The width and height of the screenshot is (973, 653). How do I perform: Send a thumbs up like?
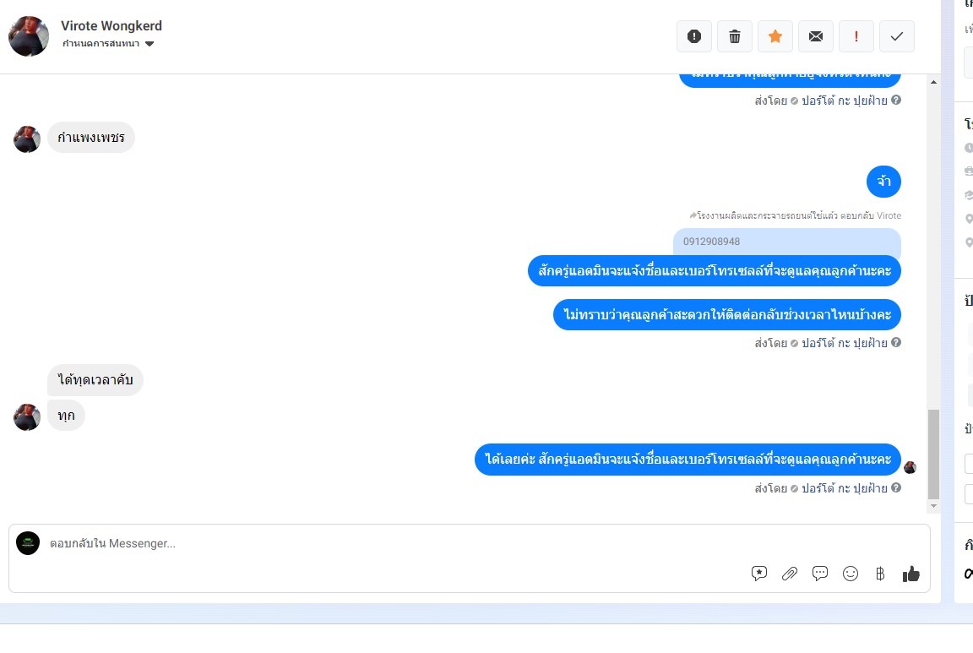coord(911,574)
